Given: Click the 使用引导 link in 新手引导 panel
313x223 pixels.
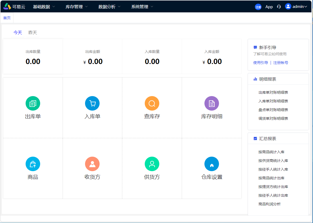Looking at the screenshot, I should (x=260, y=63).
